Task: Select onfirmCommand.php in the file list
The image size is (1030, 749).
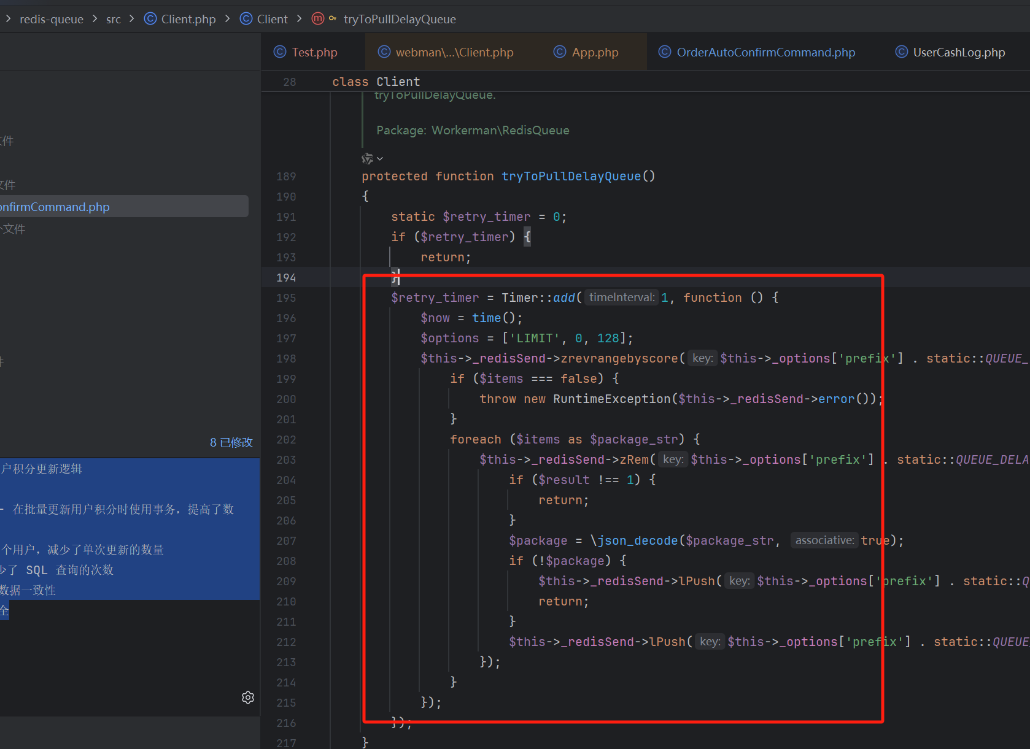Action: pos(123,207)
